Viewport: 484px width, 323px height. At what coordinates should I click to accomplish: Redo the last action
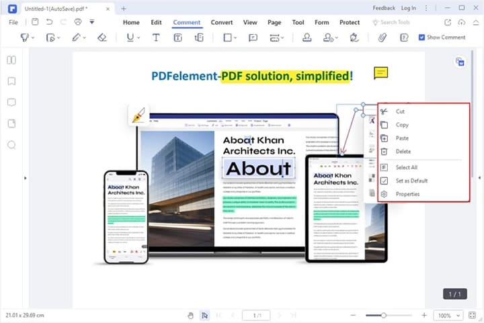click(x=63, y=22)
